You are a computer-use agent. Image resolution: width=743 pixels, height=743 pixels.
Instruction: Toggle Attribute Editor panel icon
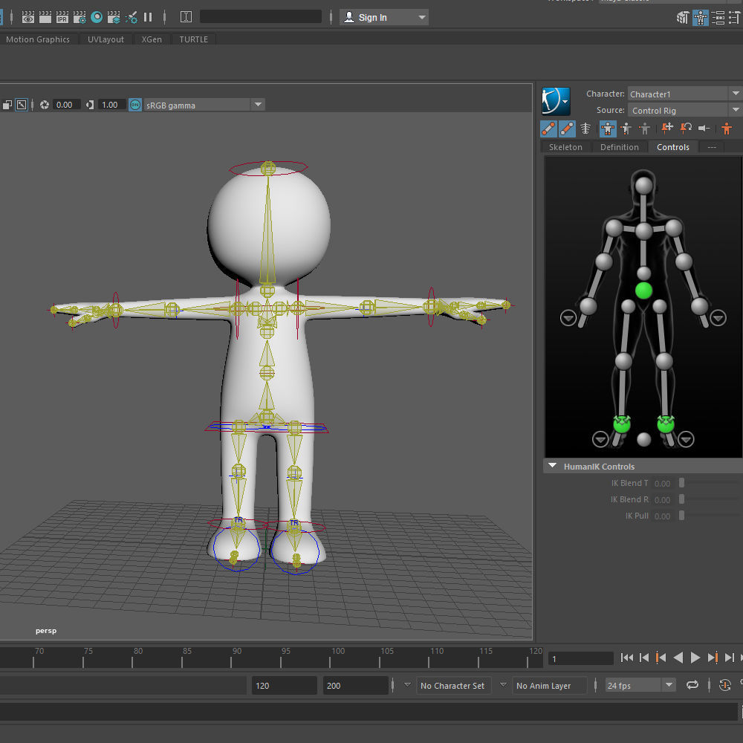click(718, 18)
